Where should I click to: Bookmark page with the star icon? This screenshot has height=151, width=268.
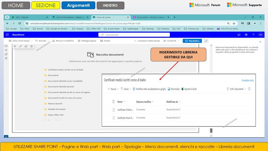[x=234, y=23]
